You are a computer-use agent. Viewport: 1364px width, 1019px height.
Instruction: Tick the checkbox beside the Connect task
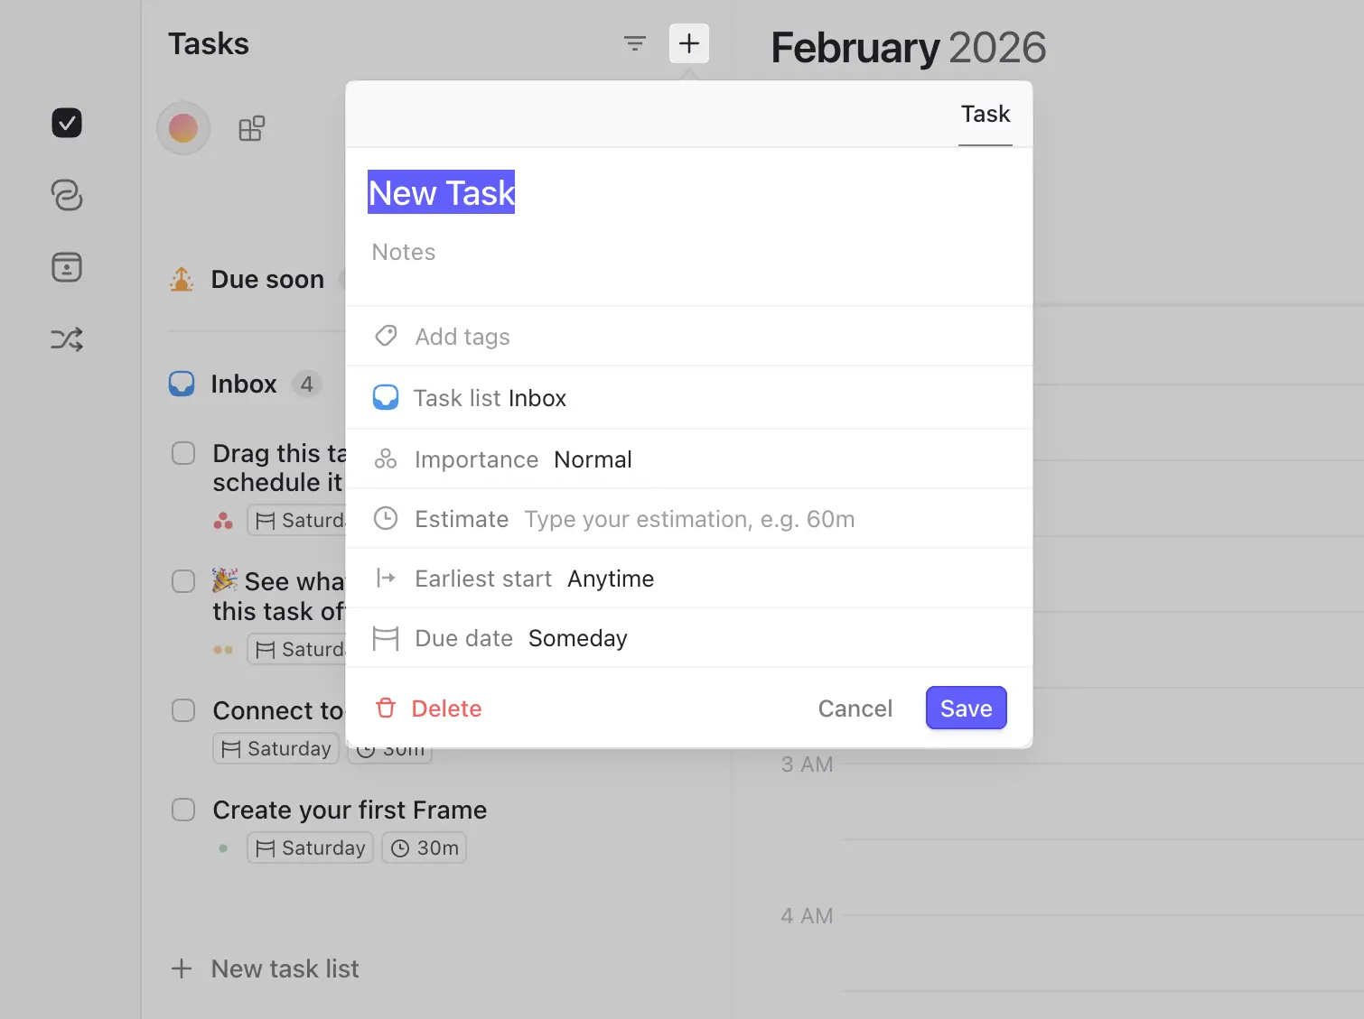click(x=183, y=710)
